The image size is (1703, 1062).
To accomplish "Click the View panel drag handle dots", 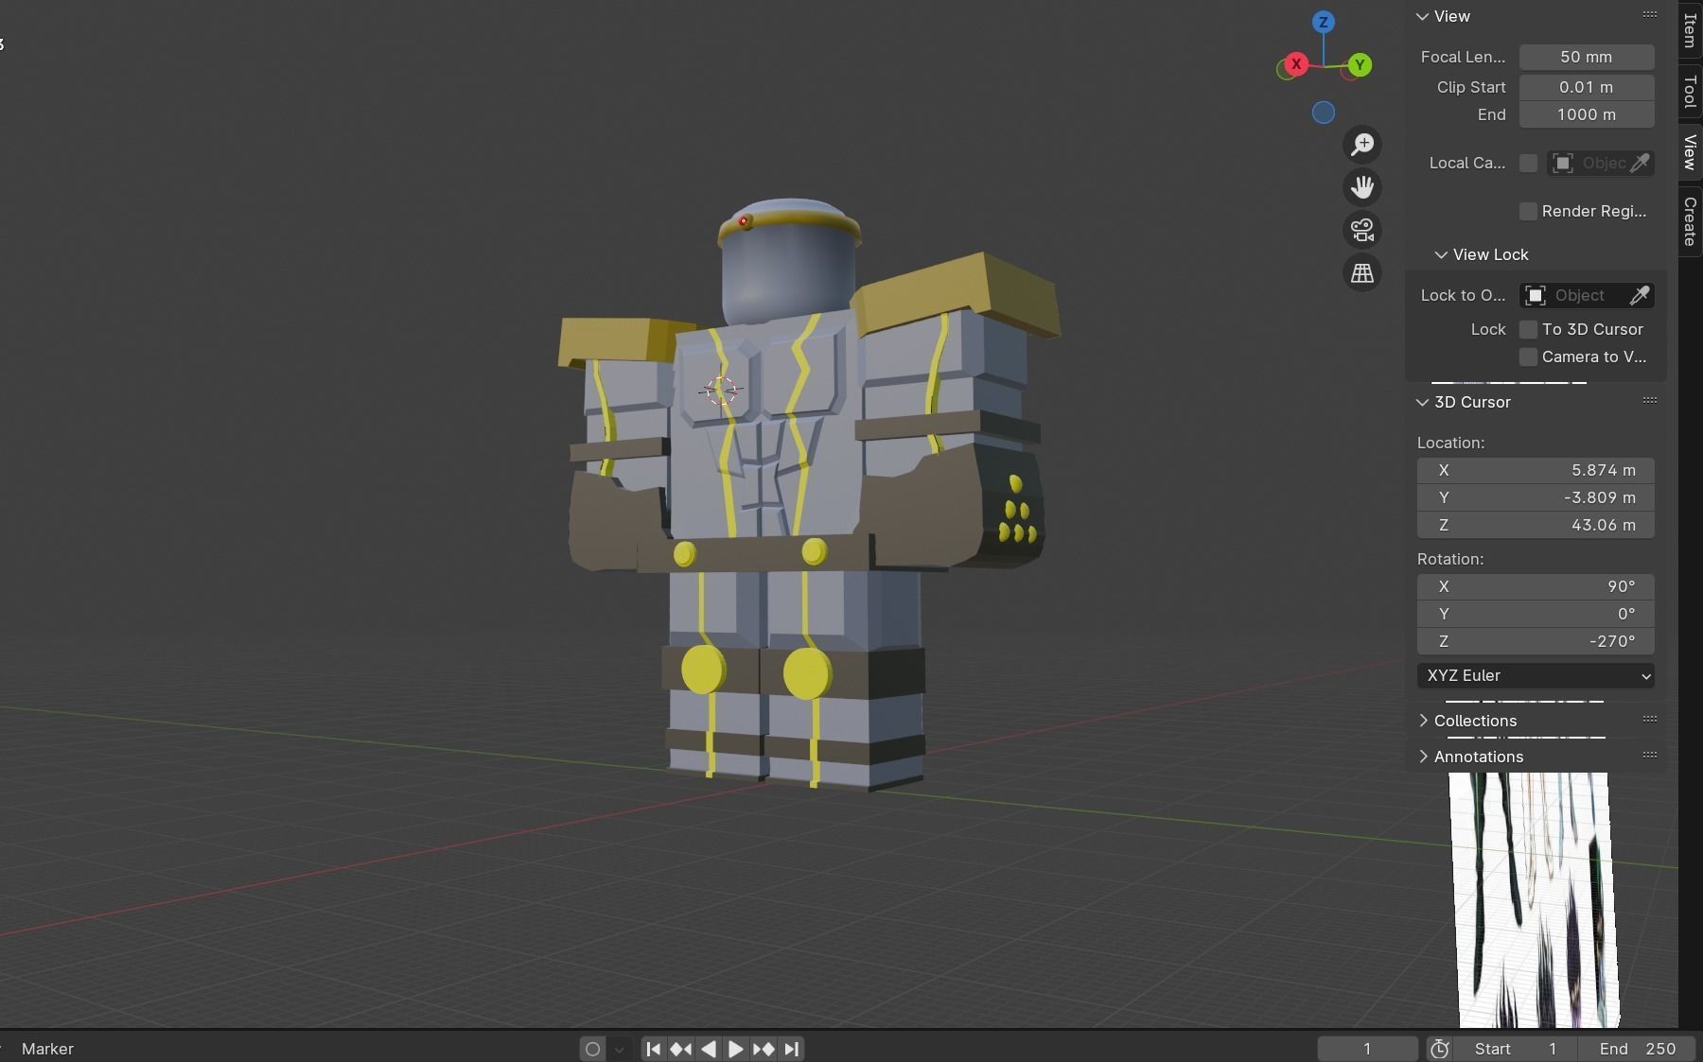I will tap(1650, 14).
